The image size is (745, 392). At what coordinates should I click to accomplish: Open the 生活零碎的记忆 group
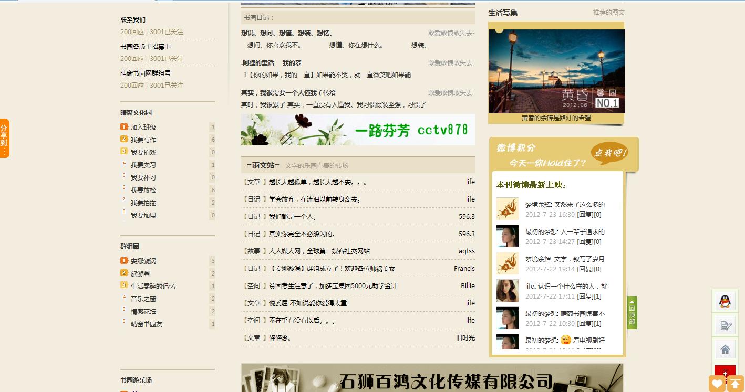pos(153,287)
